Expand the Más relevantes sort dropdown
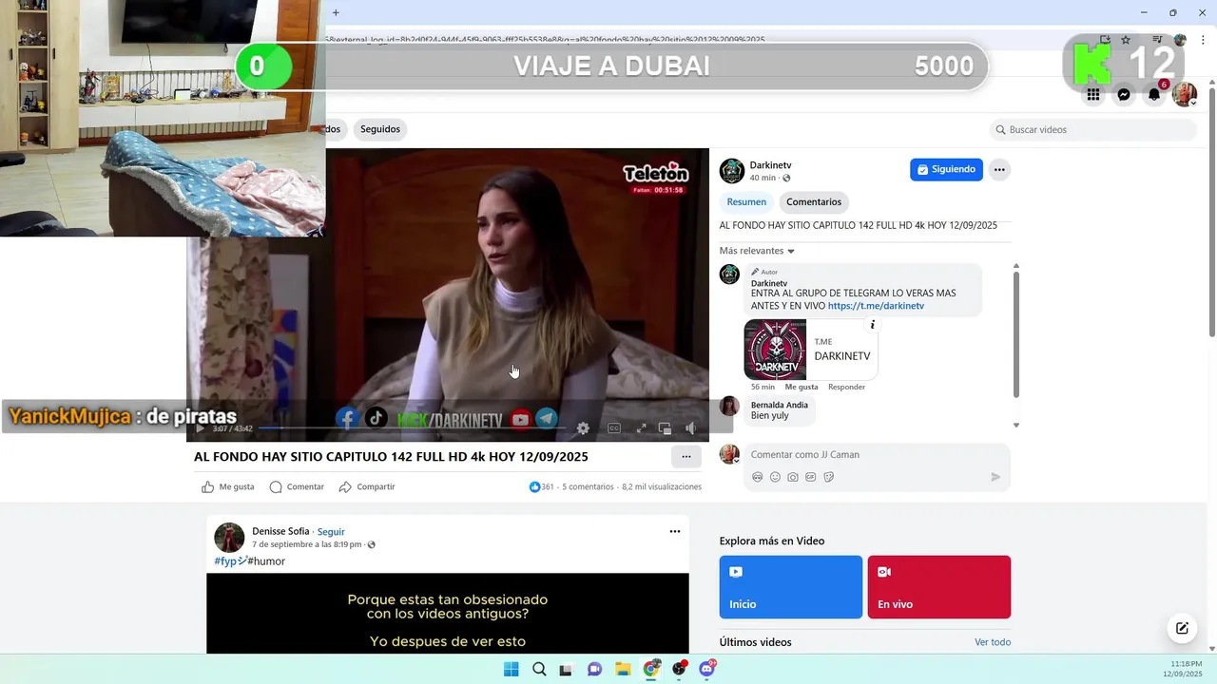The width and height of the screenshot is (1217, 684). tap(757, 251)
